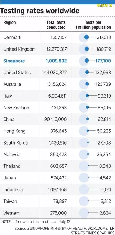
Task: Click Singapore's blue bubble indicator
Action: [87, 61]
